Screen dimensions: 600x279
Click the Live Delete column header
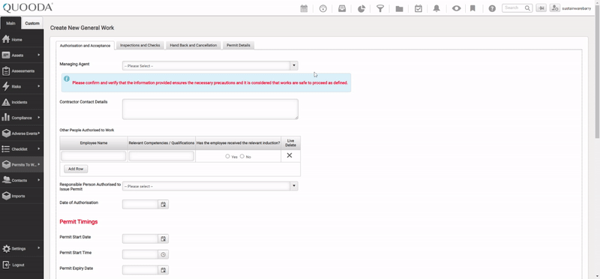pyautogui.click(x=290, y=143)
